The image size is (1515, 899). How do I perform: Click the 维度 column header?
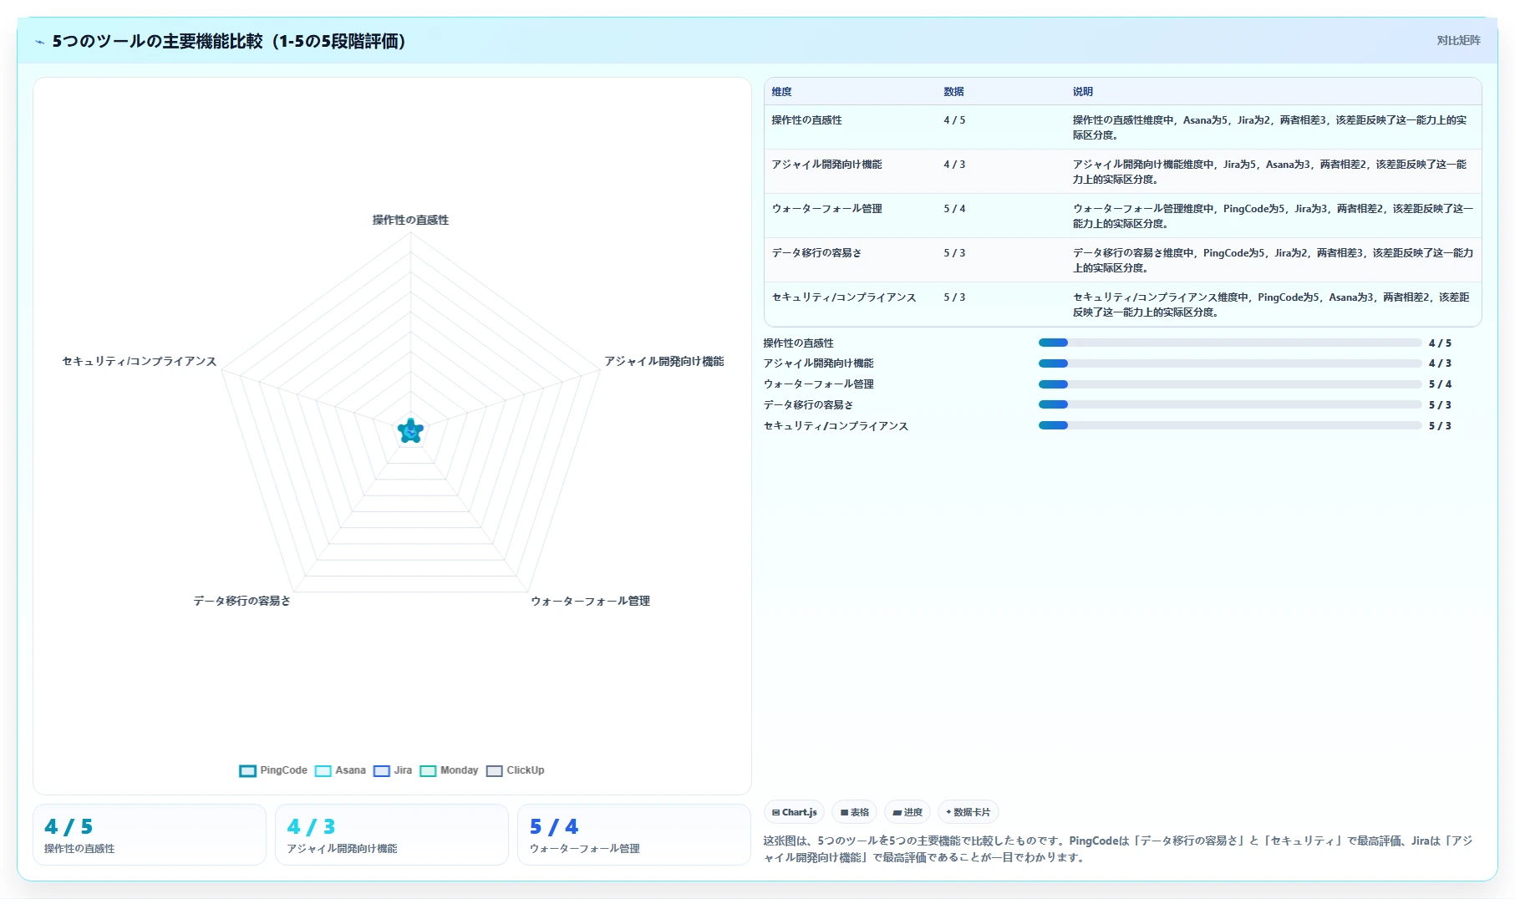click(781, 92)
